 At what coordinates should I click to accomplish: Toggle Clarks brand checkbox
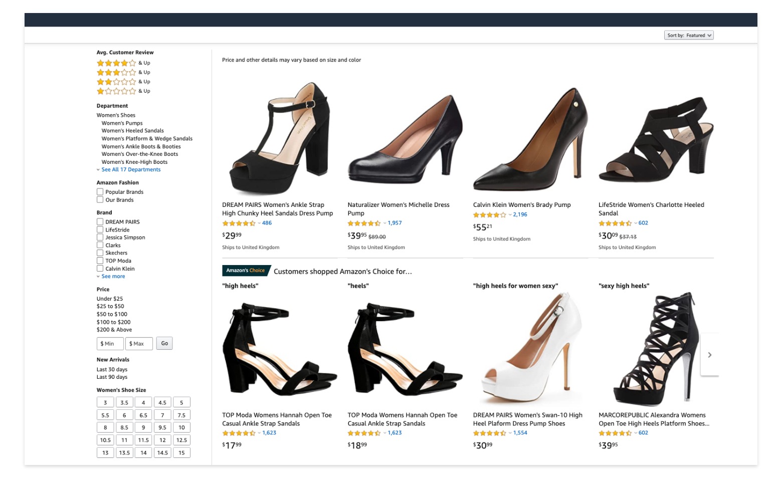100,246
